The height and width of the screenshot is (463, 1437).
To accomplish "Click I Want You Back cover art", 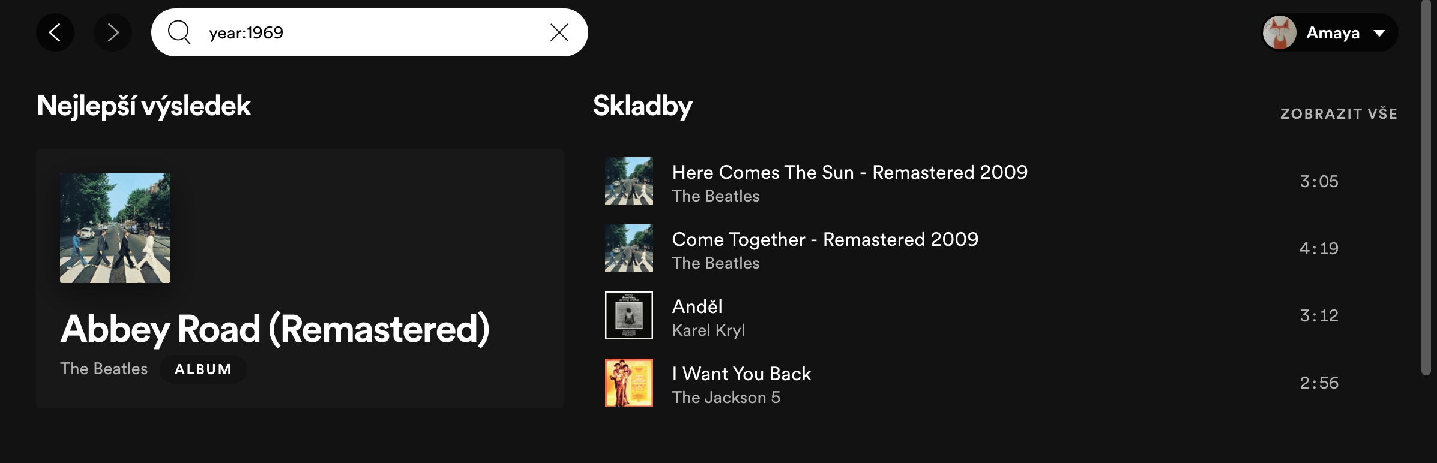I will (x=629, y=383).
